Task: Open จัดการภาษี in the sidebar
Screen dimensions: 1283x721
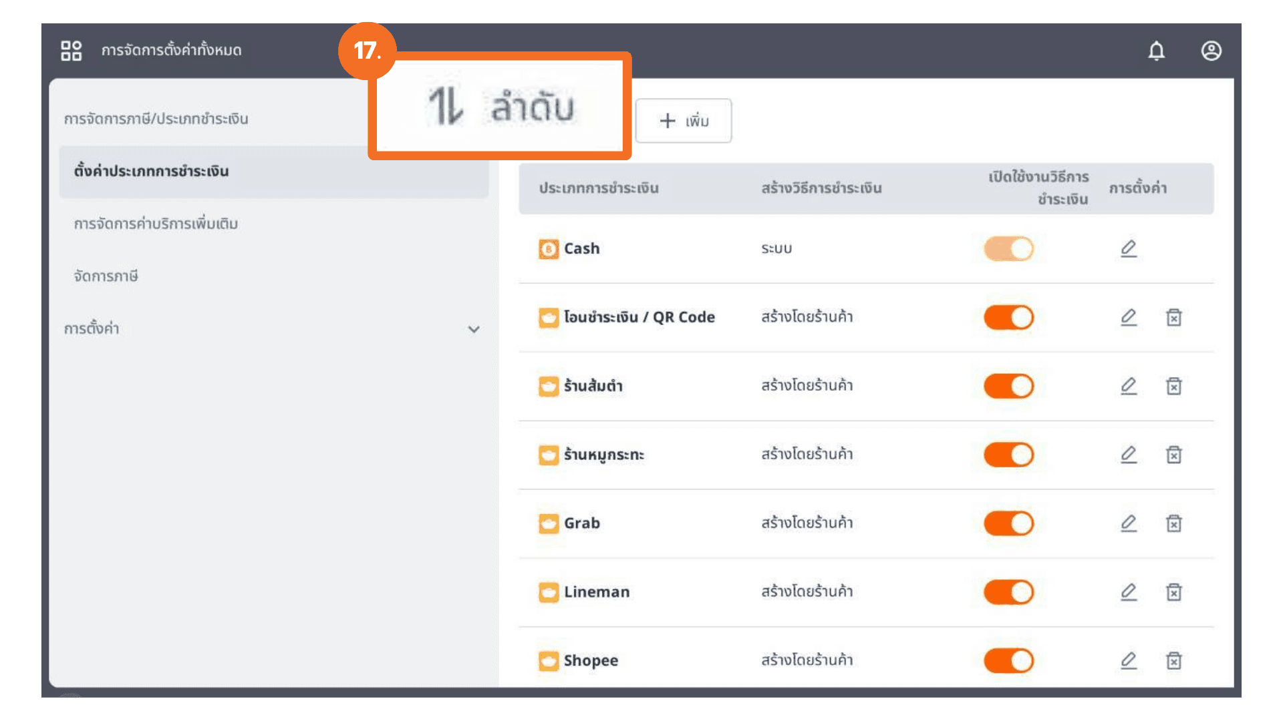Action: (x=106, y=276)
